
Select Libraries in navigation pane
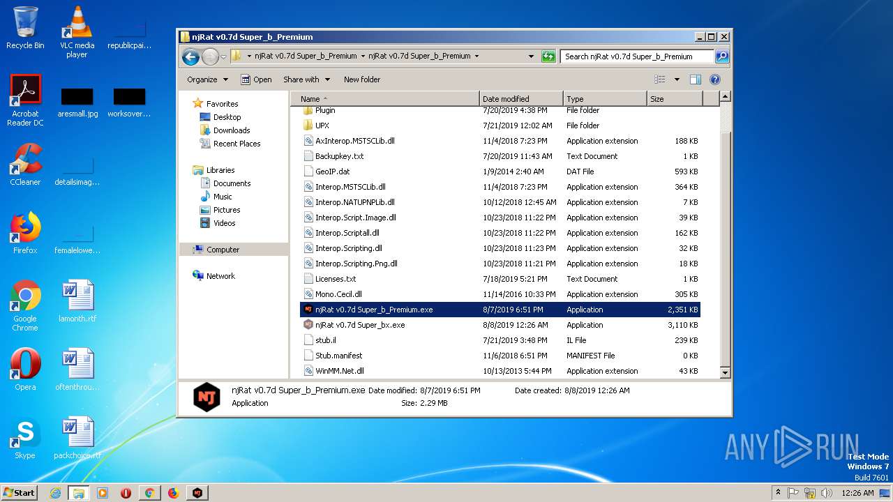213,170
